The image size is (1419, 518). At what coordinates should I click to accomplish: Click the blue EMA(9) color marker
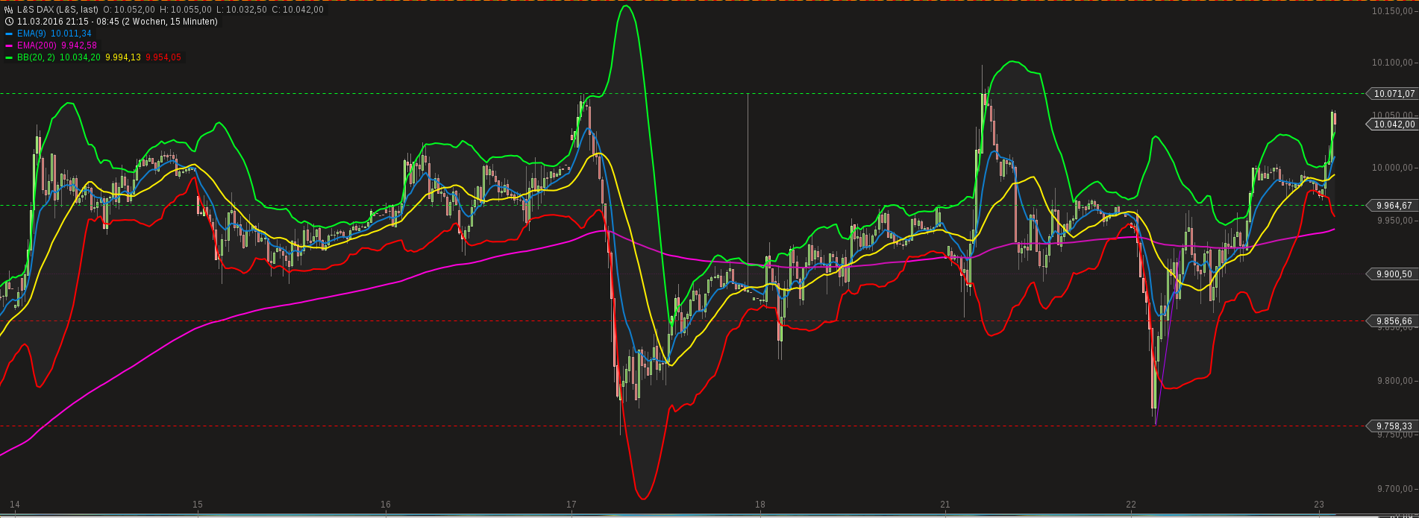point(9,34)
